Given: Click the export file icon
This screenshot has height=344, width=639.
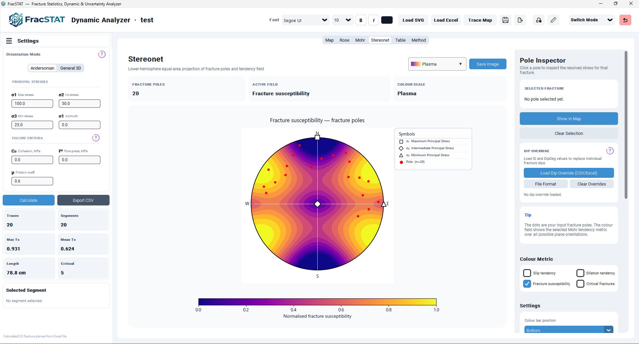Looking at the screenshot, I should tap(520, 20).
